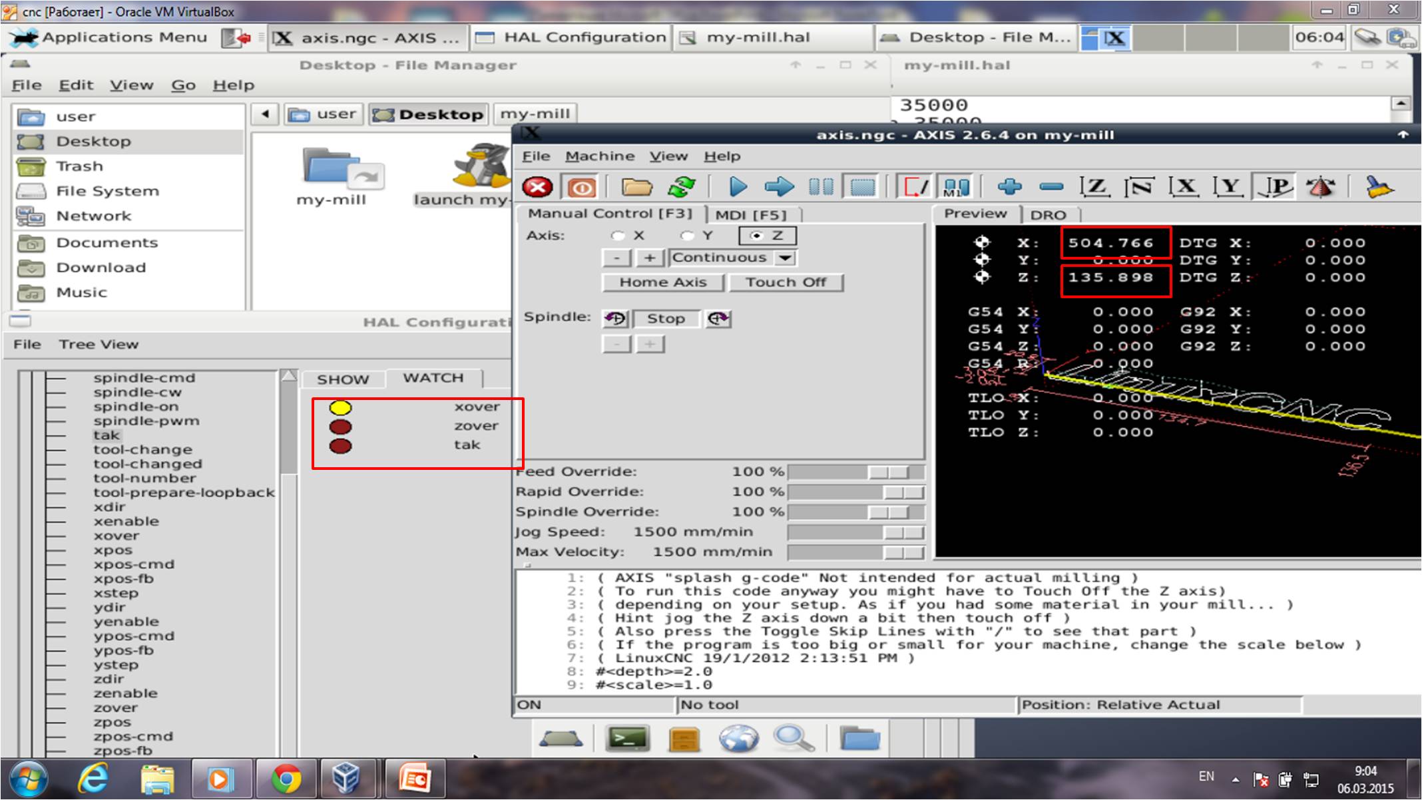Image resolution: width=1422 pixels, height=800 pixels.
Task: Open the Tree View menu in HAL Configuration
Action: (99, 345)
